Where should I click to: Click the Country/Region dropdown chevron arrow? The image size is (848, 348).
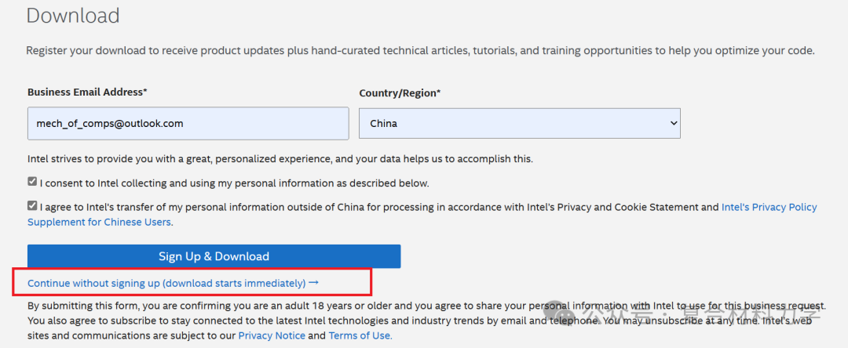click(x=674, y=123)
